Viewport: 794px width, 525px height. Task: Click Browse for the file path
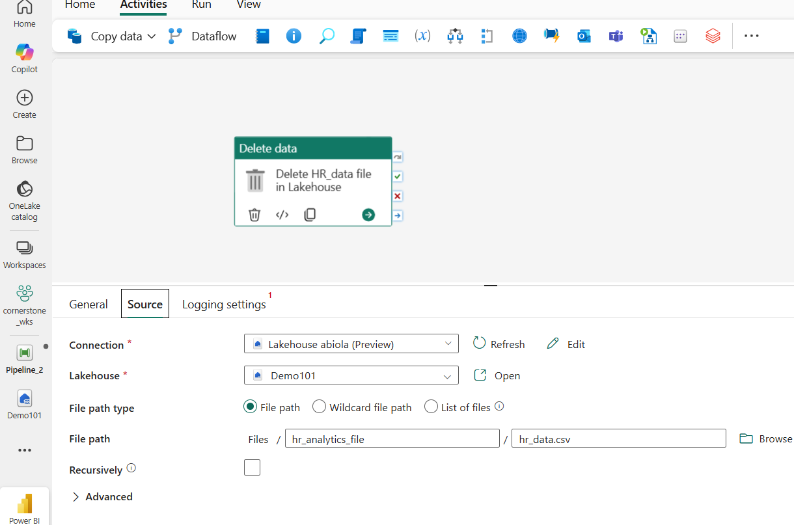pyautogui.click(x=766, y=438)
